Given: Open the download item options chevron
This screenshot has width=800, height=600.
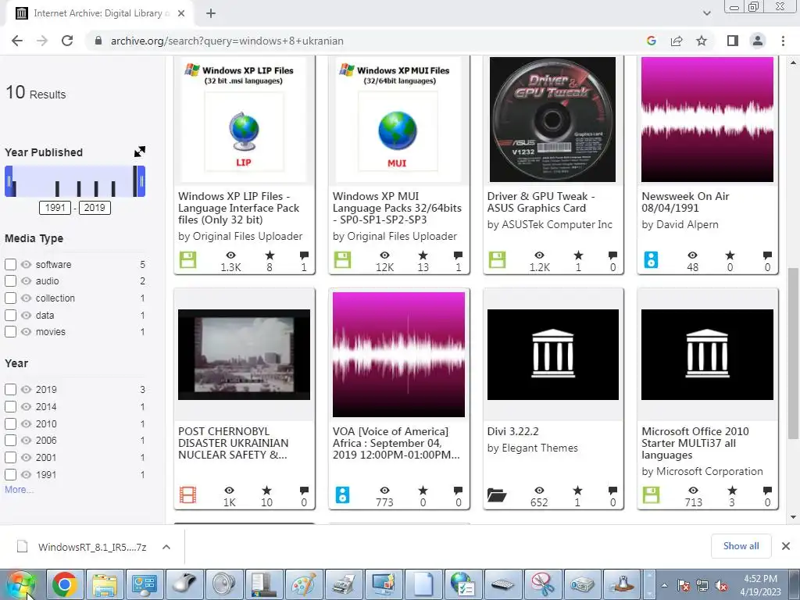Looking at the screenshot, I should coord(166,547).
